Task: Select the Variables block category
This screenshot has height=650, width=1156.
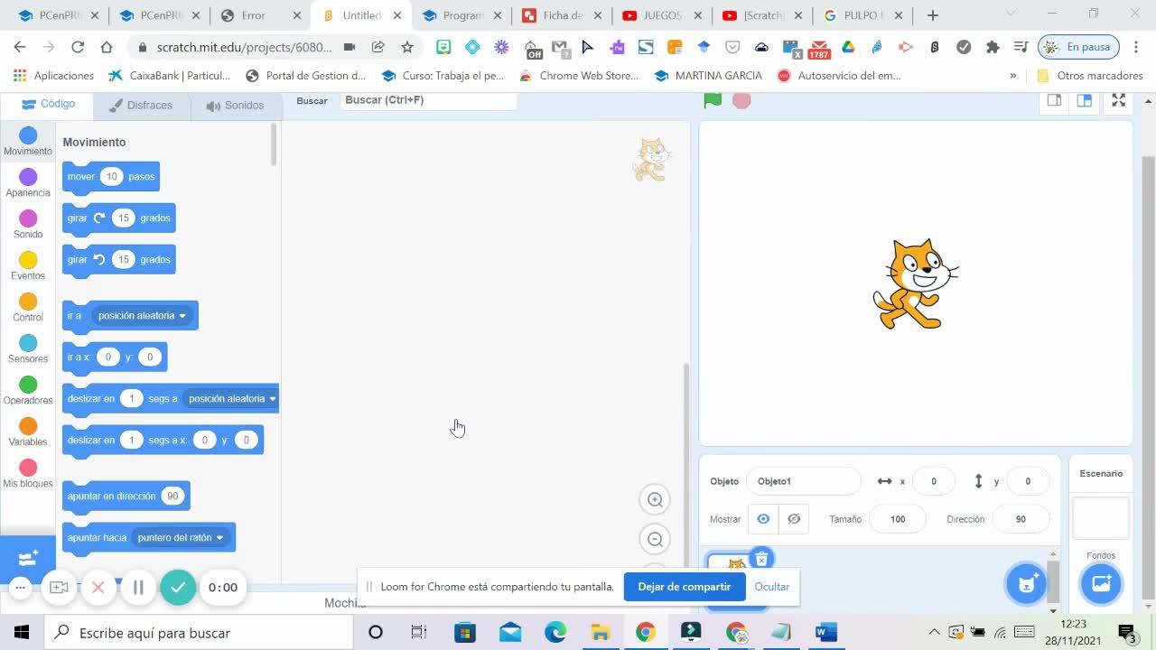Action: [28, 432]
